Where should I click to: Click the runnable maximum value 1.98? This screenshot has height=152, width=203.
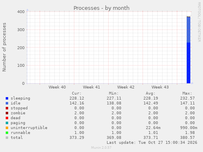190,133
